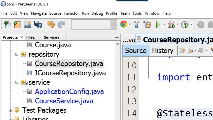The image size is (213, 120).
Task: Open the Profile Project dropdown arrow
Action: 192,24
